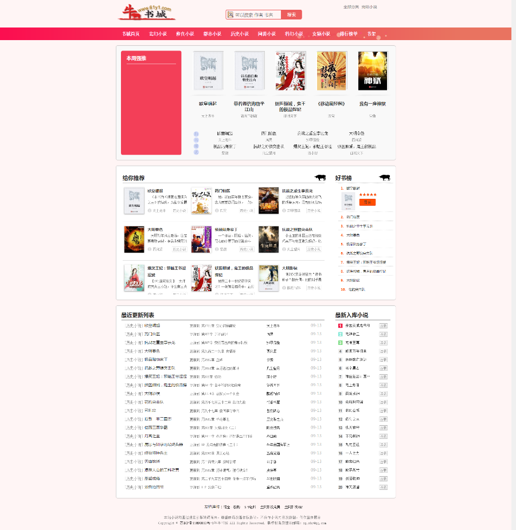
Task: Open new-arrivals entry number 15 九龙至尊
Action: pos(353,445)
